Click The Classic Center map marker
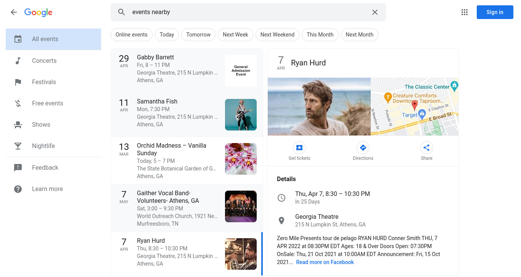This screenshot has height=277, width=521. [x=454, y=86]
